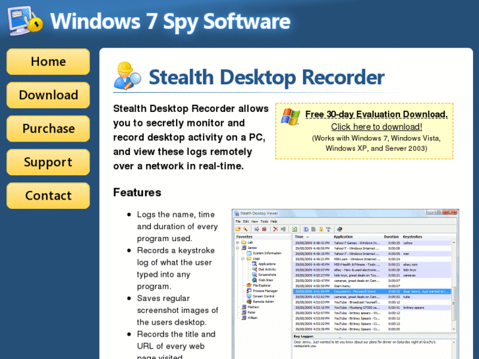Select 'YouTube - Mustang GT500' log row
This screenshot has height=359, width=479.
(372, 308)
